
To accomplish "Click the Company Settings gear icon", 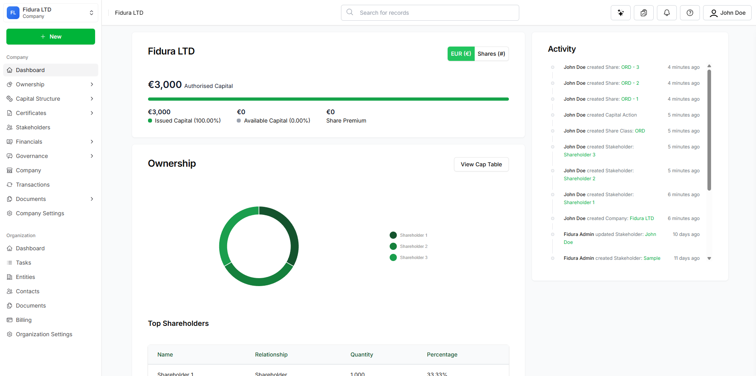I will (10, 213).
